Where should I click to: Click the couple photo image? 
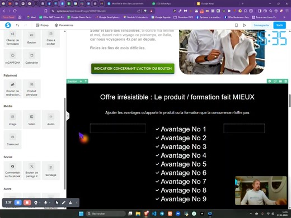point(222,52)
